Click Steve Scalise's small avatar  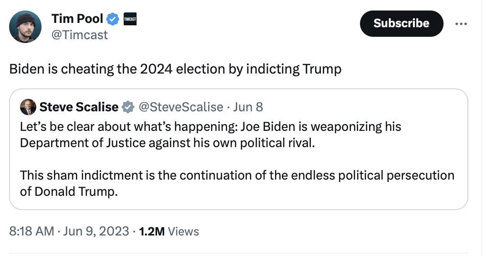pos(28,107)
